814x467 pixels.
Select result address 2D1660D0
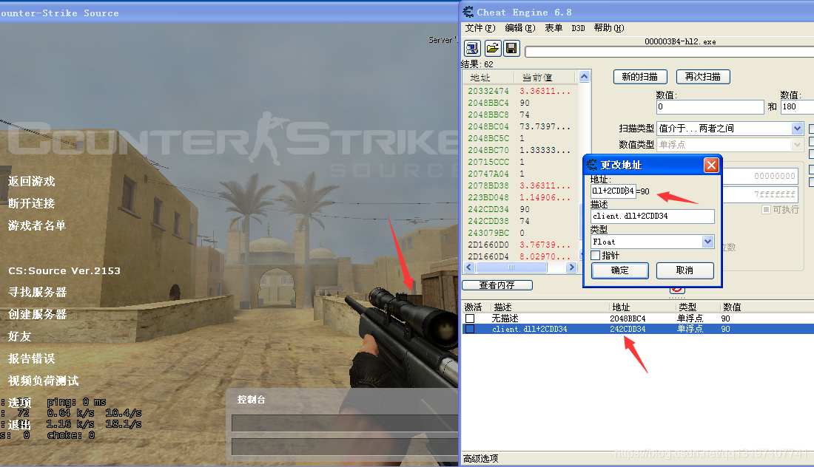click(x=488, y=245)
